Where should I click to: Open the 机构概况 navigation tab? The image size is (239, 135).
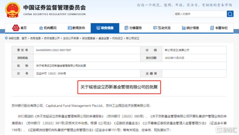tap(48, 28)
